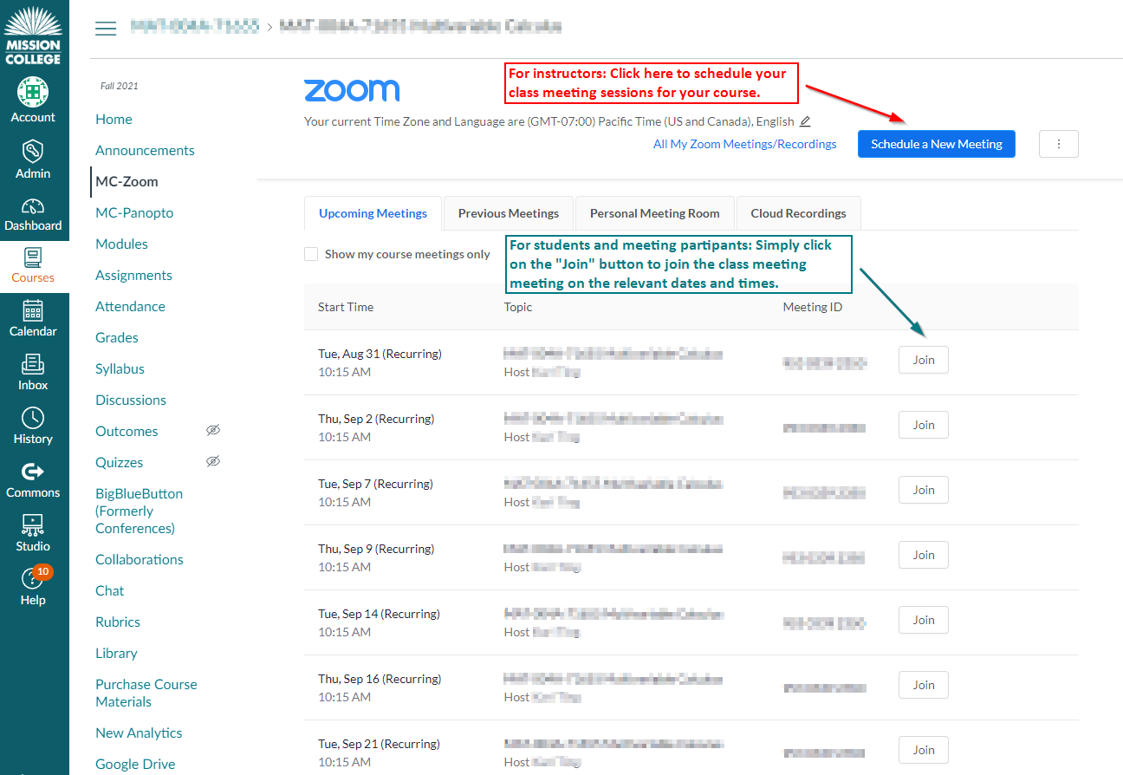This screenshot has height=775, width=1123.
Task: Open Google Drive link
Action: click(x=135, y=764)
